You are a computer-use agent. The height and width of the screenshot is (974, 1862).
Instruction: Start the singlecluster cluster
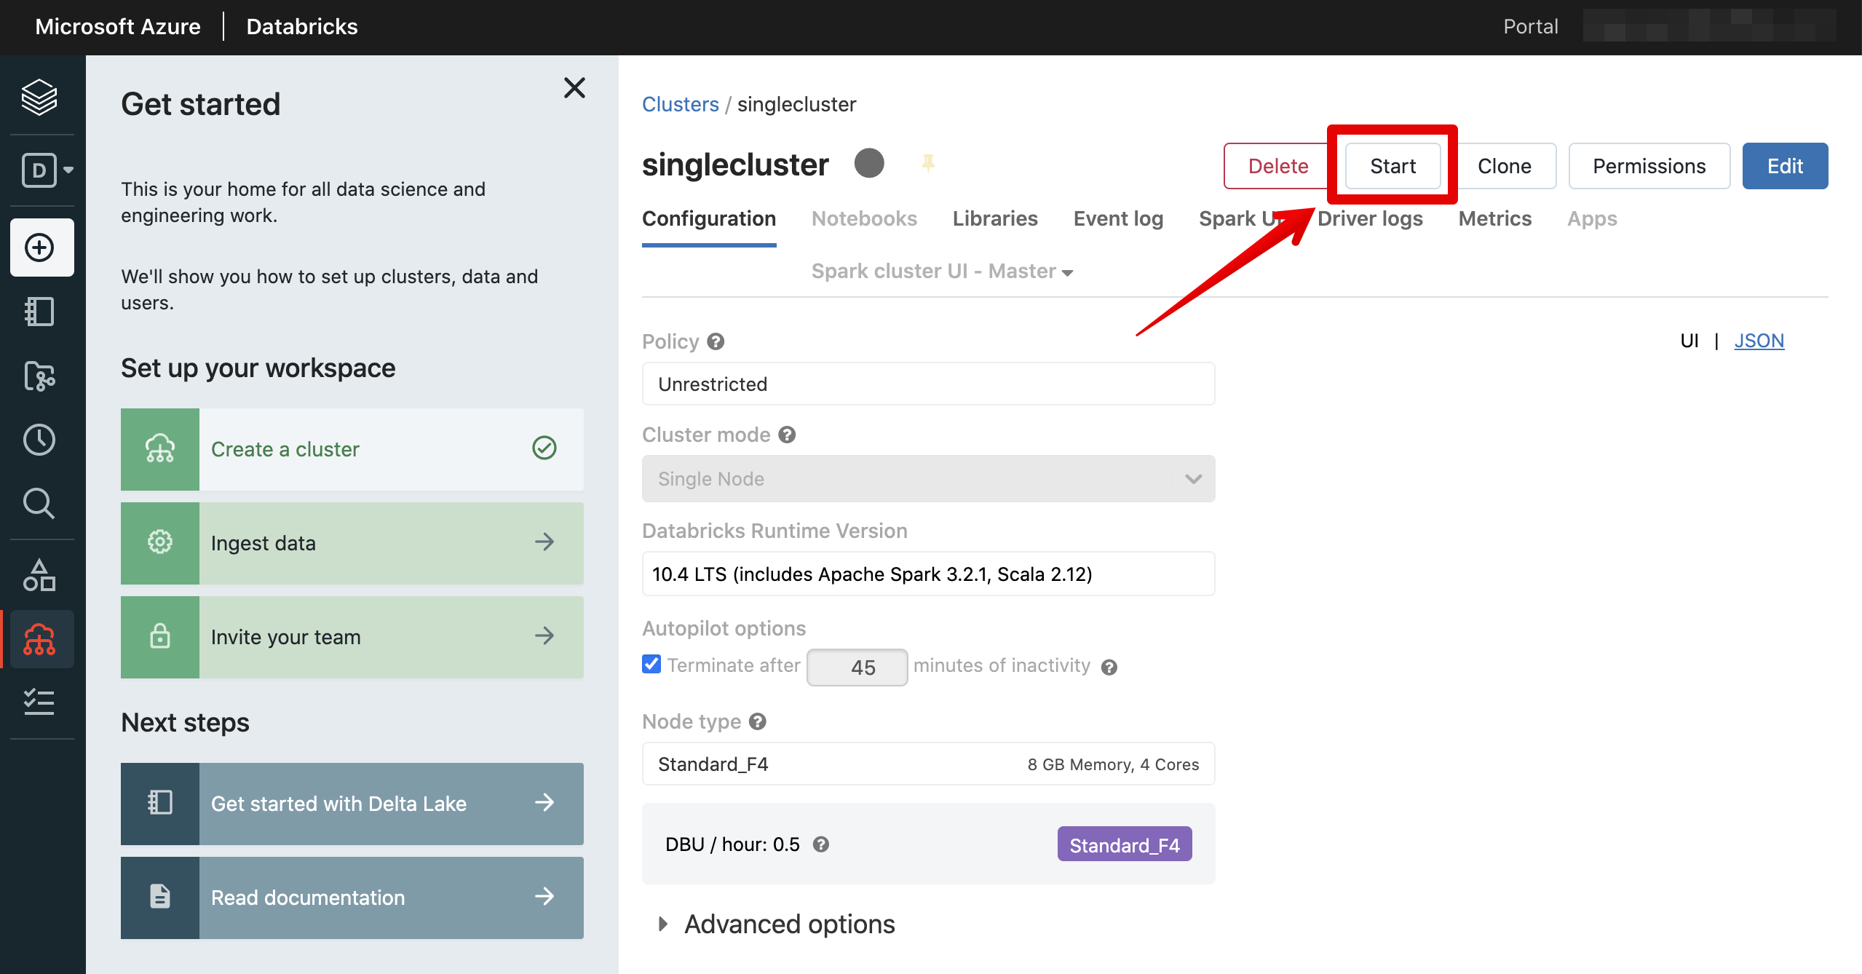(x=1392, y=166)
